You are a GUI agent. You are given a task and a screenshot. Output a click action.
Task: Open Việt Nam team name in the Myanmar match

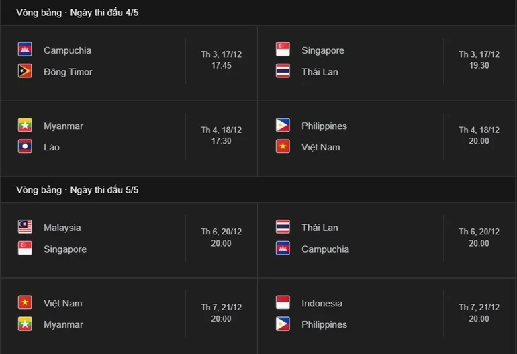(x=62, y=303)
